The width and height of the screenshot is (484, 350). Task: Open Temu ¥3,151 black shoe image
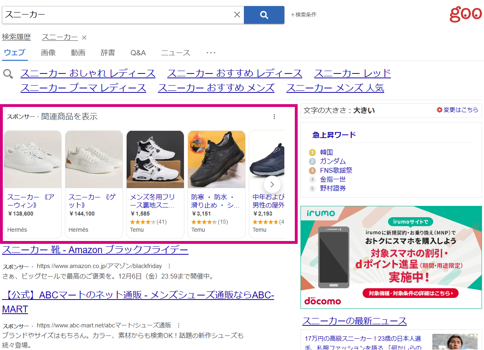tap(217, 159)
